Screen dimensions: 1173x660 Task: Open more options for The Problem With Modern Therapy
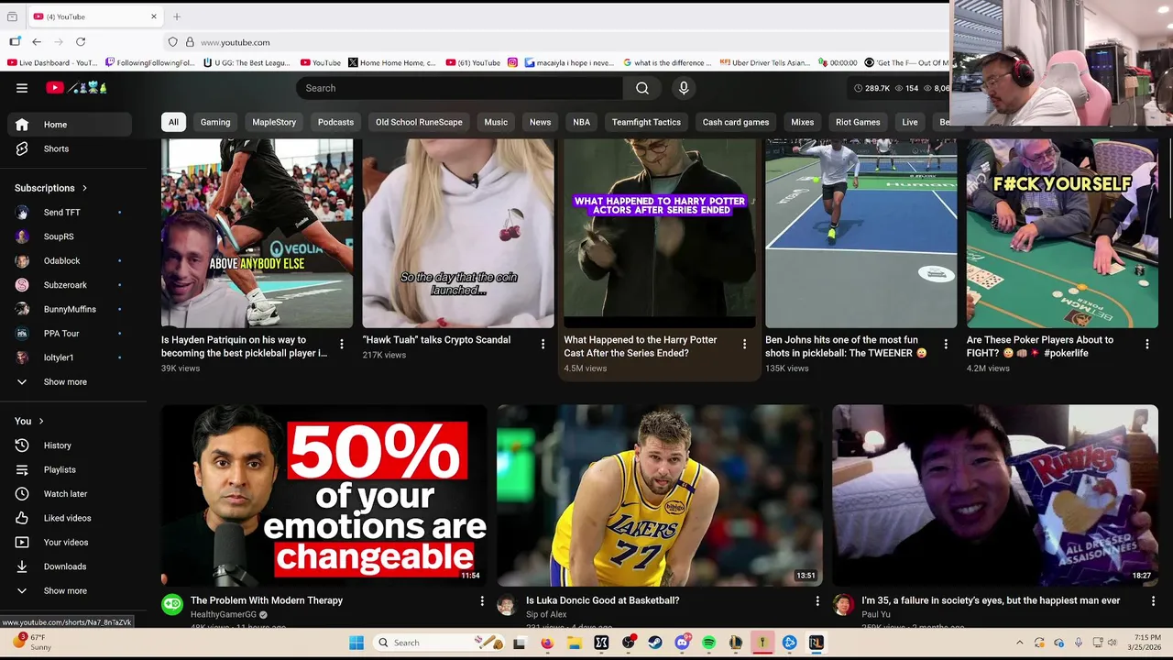point(482,601)
